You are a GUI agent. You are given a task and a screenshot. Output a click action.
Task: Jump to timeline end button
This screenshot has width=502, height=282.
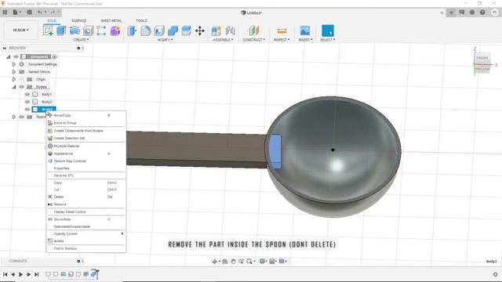(x=37, y=274)
